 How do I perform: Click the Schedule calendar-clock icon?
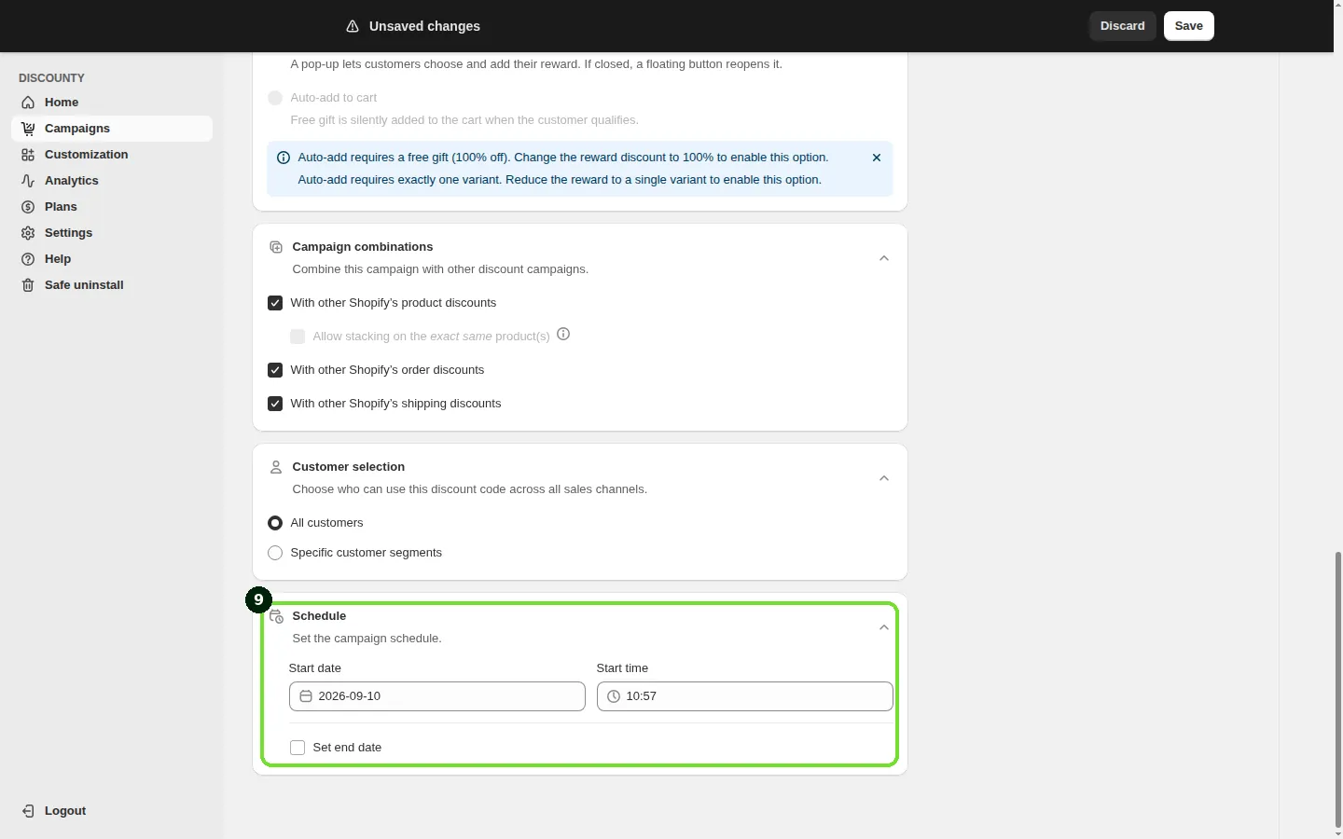276,616
